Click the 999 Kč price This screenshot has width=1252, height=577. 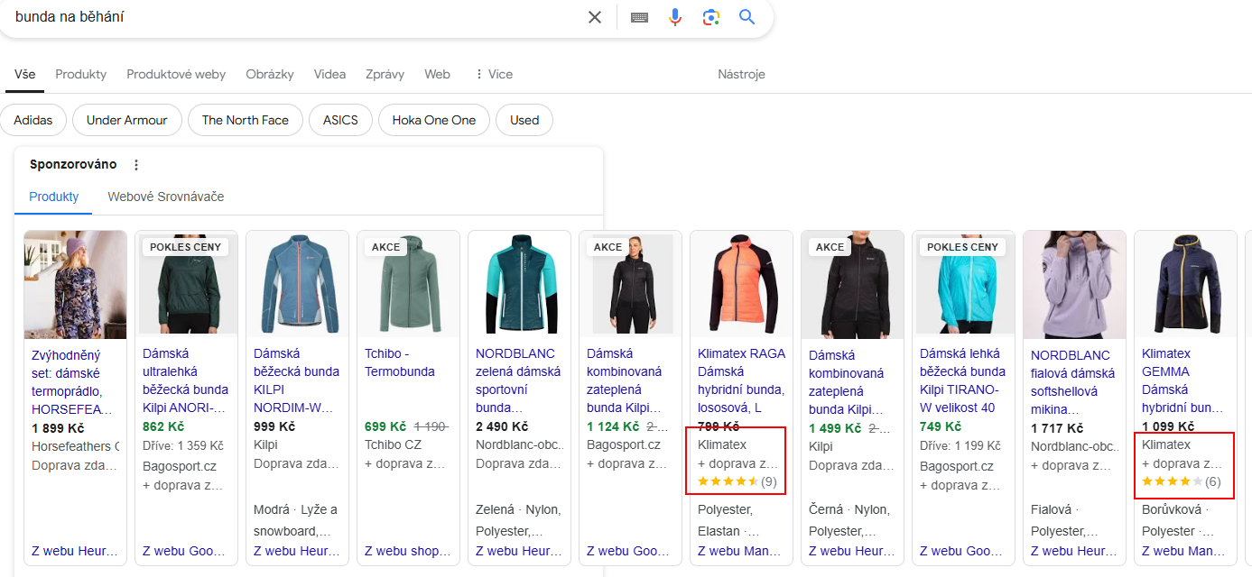click(x=274, y=426)
